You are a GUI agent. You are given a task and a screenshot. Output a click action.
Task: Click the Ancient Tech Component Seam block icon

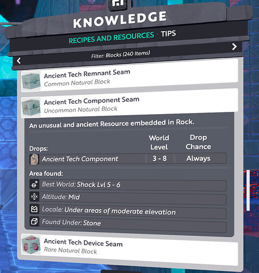tap(31, 108)
